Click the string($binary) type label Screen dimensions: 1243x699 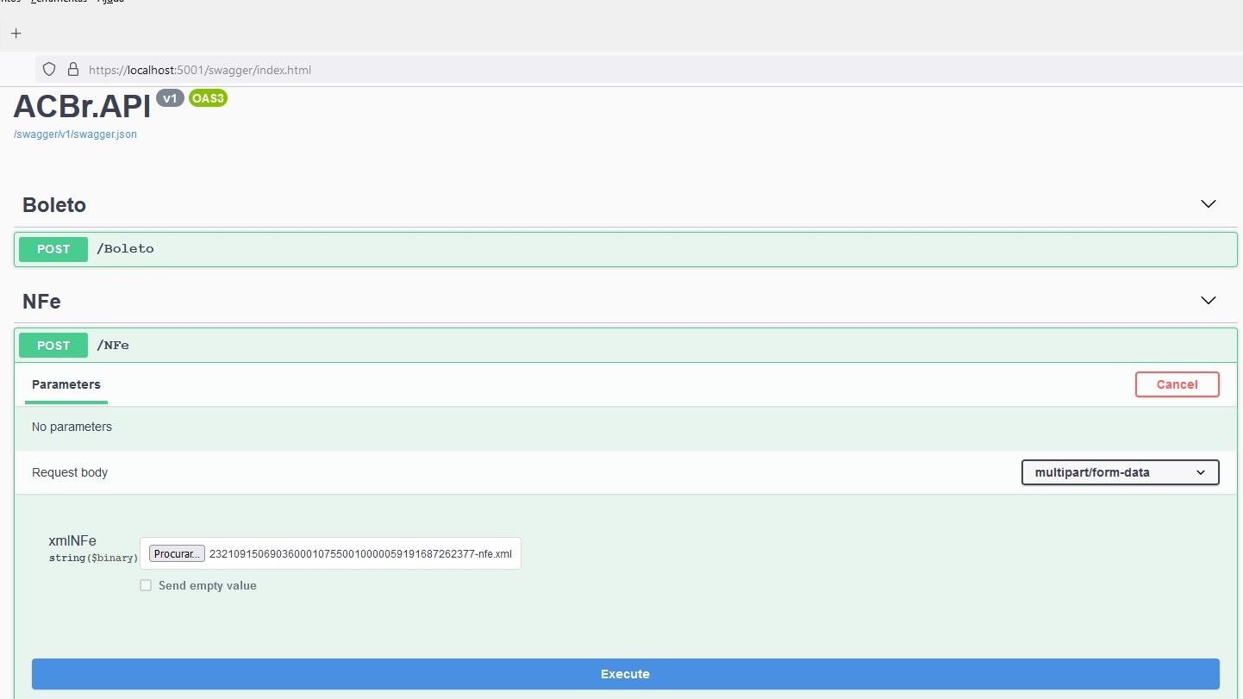[x=93, y=559]
